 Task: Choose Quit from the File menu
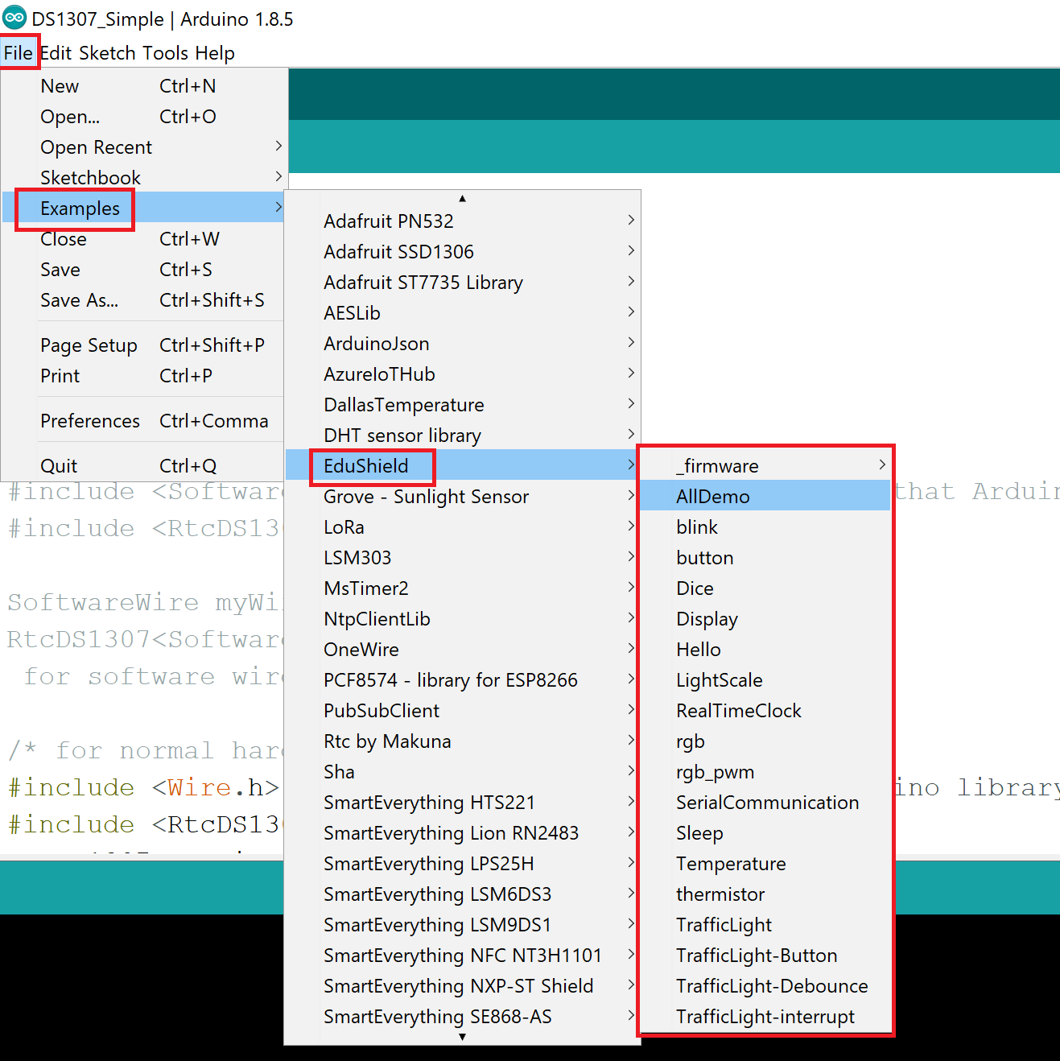click(143, 466)
